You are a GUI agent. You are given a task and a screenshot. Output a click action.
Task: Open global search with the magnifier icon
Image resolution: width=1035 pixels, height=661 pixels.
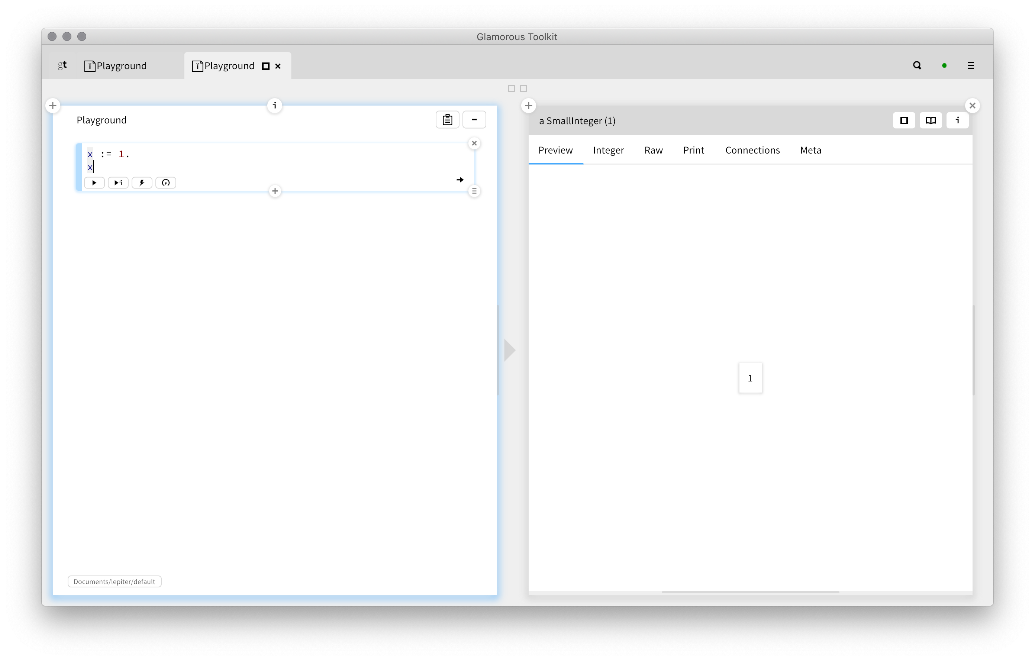917,65
